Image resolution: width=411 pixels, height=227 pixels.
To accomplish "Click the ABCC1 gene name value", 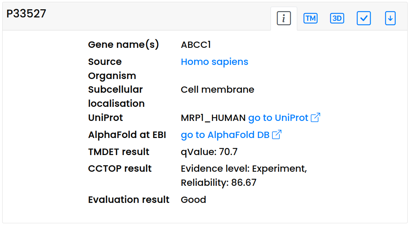I will (x=196, y=45).
